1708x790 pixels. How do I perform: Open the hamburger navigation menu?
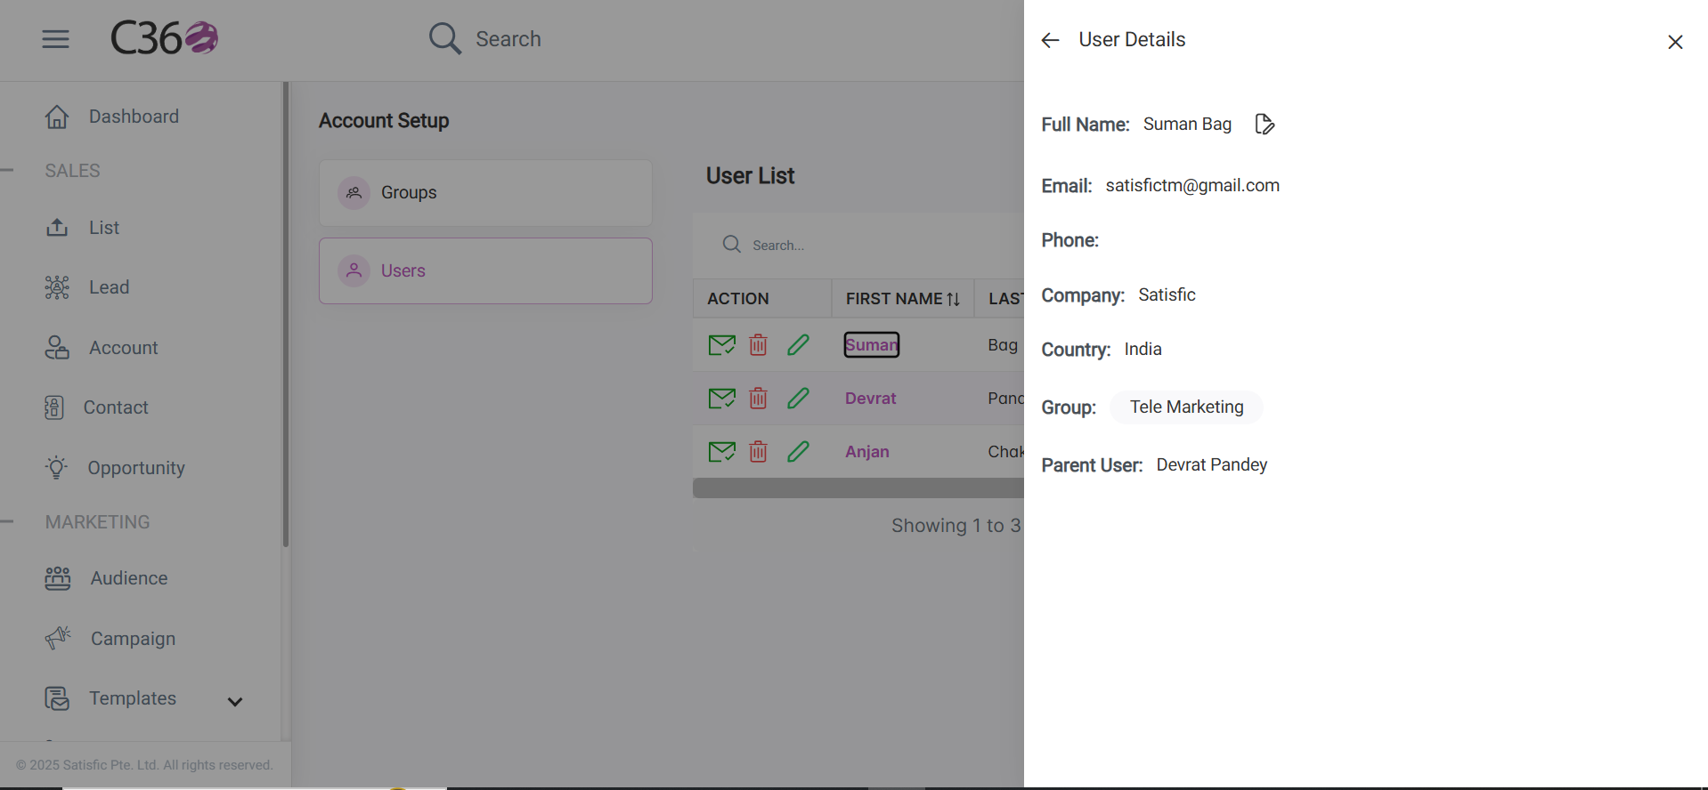pos(55,39)
